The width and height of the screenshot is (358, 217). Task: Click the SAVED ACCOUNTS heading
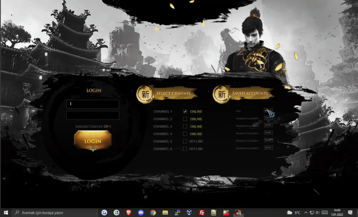click(250, 93)
